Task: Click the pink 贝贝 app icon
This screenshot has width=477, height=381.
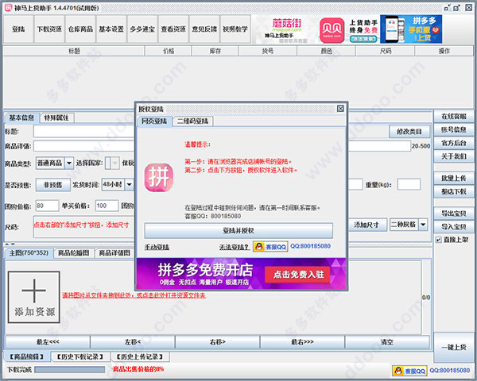Action: tap(332, 30)
